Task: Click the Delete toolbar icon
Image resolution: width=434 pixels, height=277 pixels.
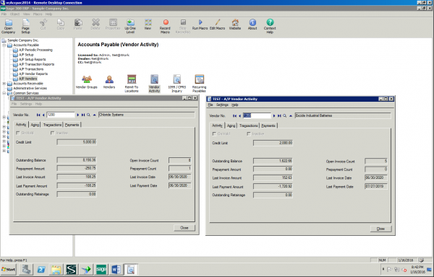Action: [x=95, y=25]
